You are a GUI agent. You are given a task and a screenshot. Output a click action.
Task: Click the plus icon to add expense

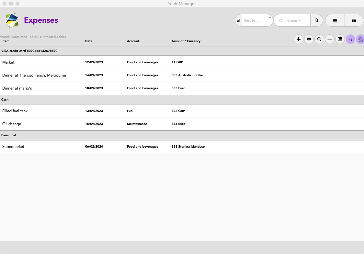(x=298, y=40)
